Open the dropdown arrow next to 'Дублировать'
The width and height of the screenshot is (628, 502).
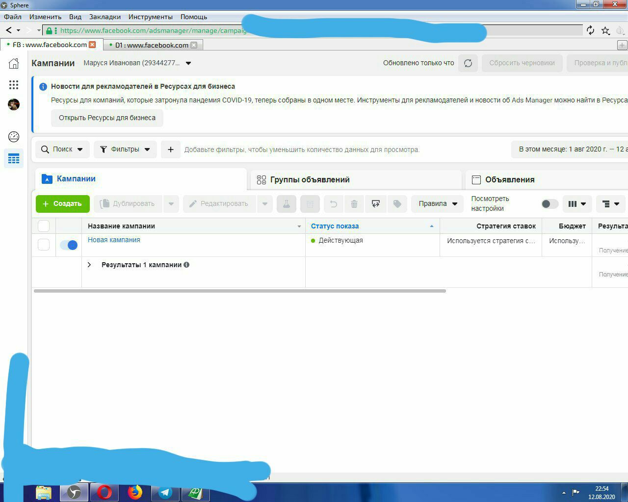171,203
